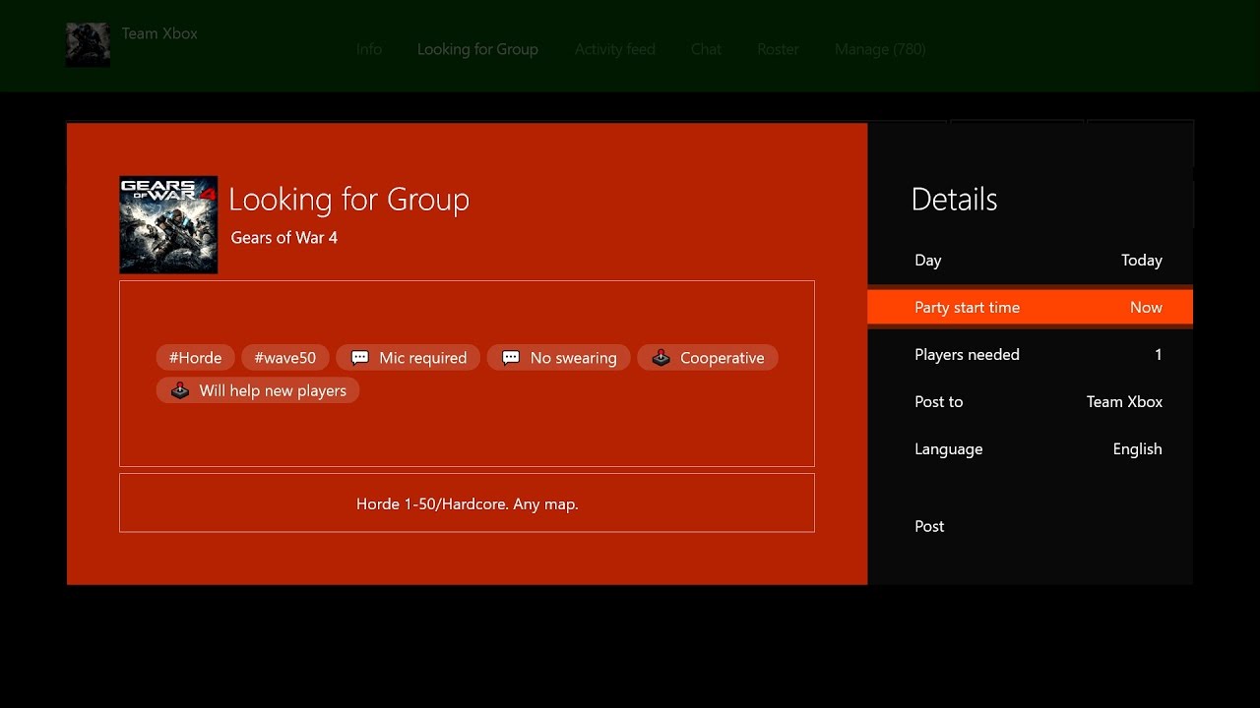Select the Cooperative tag label
1260x708 pixels.
tap(723, 358)
